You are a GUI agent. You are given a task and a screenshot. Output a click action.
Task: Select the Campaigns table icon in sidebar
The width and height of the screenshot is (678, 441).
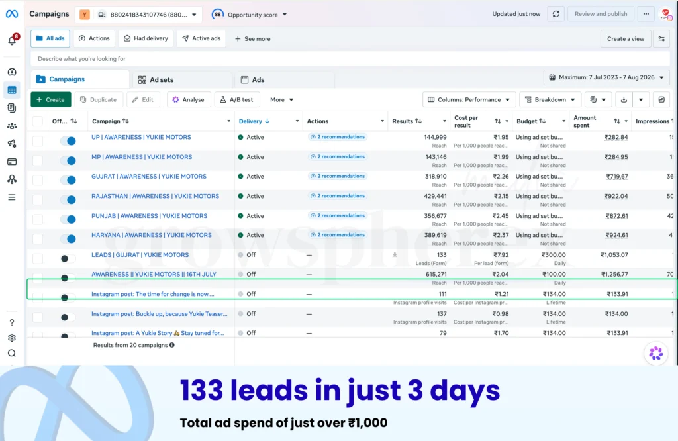click(x=12, y=90)
